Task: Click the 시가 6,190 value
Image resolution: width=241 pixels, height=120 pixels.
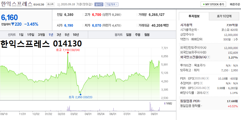Action: 69,26
